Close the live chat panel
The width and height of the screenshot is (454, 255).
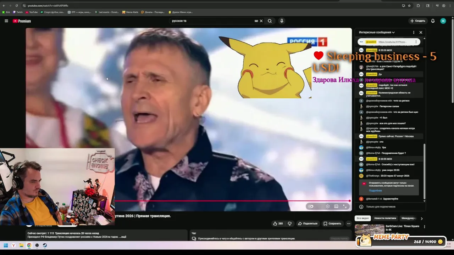click(421, 32)
